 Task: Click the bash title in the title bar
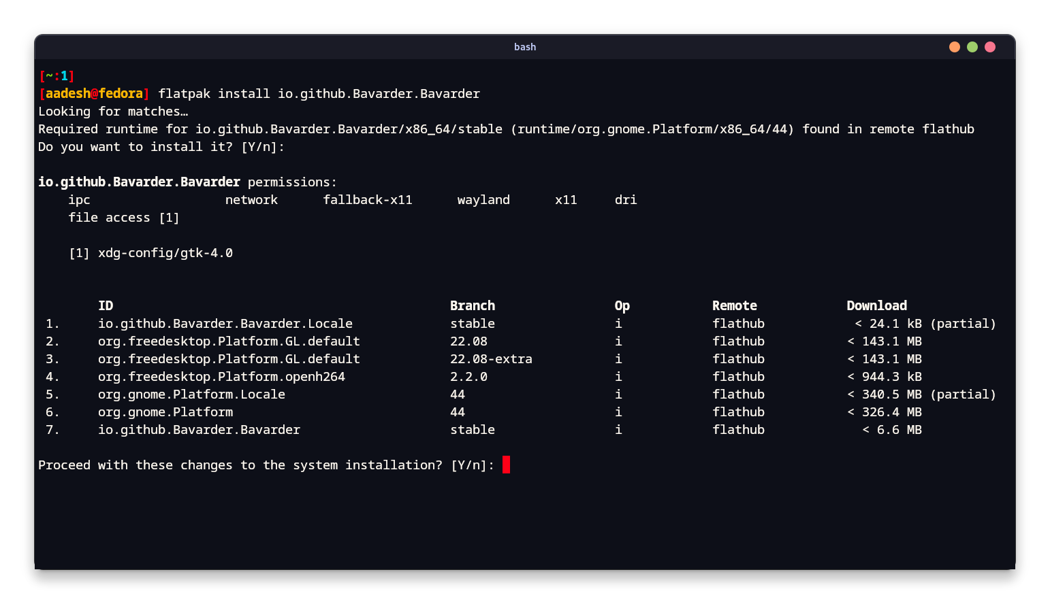525,47
